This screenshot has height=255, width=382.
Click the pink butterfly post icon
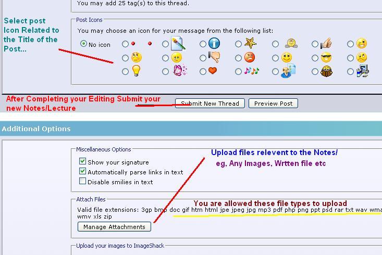[x=180, y=71]
